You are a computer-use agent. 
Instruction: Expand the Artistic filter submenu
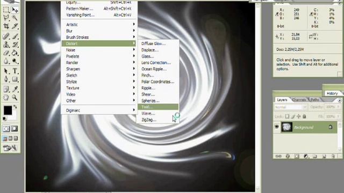[98, 25]
